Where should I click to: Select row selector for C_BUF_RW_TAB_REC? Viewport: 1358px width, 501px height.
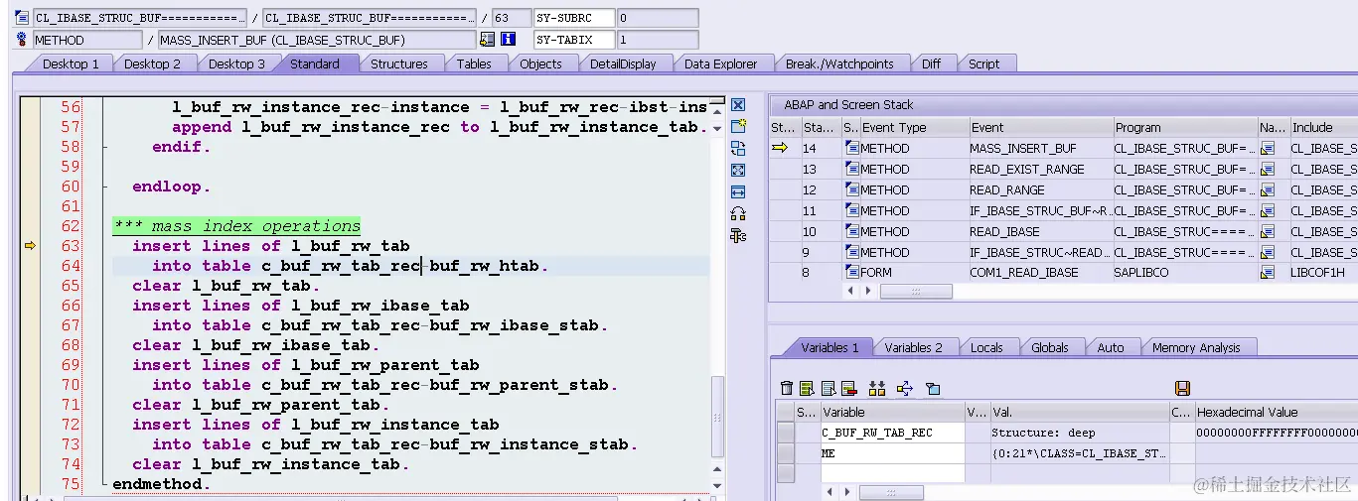point(785,433)
